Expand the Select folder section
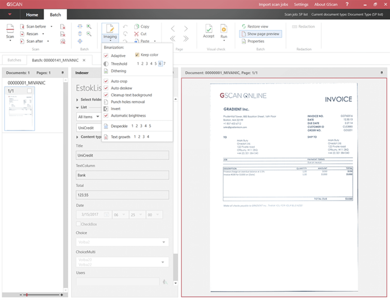The image size is (390, 300). [x=77, y=100]
